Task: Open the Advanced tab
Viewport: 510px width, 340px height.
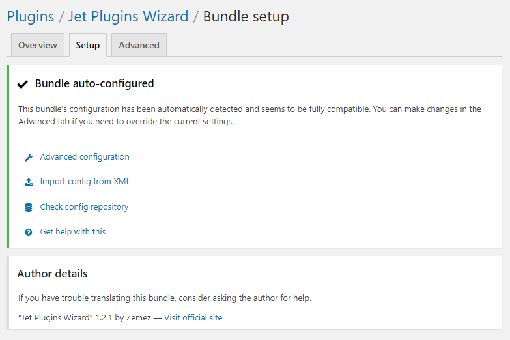Action: [x=139, y=45]
